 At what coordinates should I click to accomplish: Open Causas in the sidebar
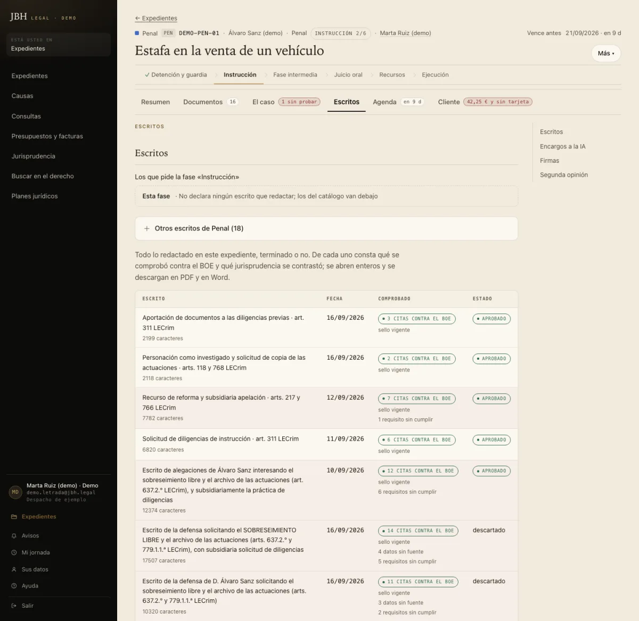[x=22, y=96]
